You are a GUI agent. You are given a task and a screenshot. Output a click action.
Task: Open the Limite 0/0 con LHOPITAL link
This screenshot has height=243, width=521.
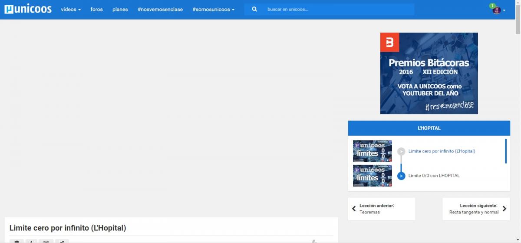[434, 176]
